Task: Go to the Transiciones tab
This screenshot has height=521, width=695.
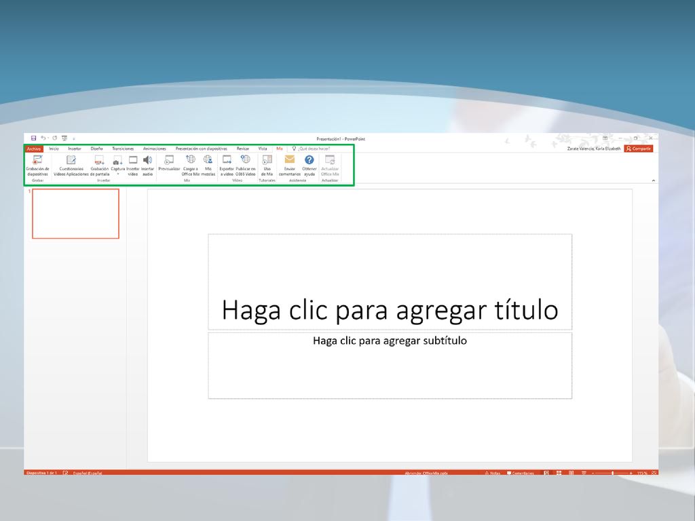Action: coord(123,149)
